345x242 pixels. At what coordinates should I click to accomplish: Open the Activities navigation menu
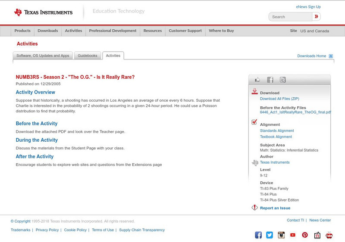point(73,31)
